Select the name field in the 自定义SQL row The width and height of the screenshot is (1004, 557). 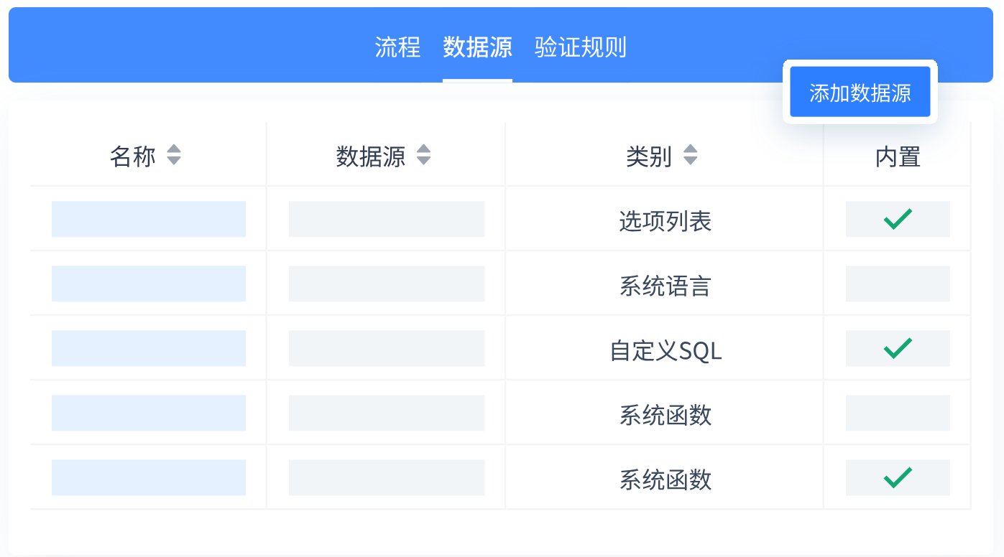(x=149, y=348)
